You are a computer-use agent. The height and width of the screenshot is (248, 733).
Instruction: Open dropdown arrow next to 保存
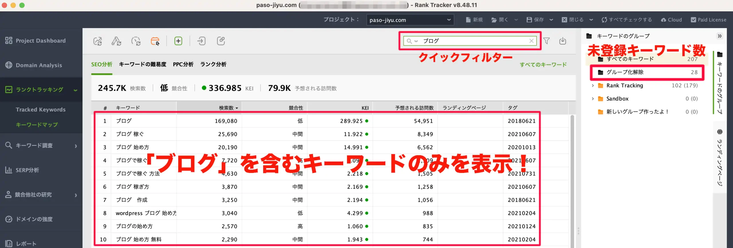[551, 20]
